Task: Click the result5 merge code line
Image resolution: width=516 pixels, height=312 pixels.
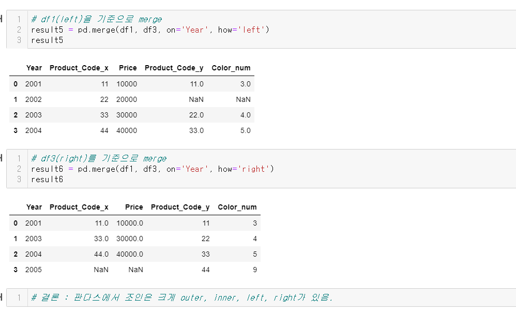Action: [150, 29]
